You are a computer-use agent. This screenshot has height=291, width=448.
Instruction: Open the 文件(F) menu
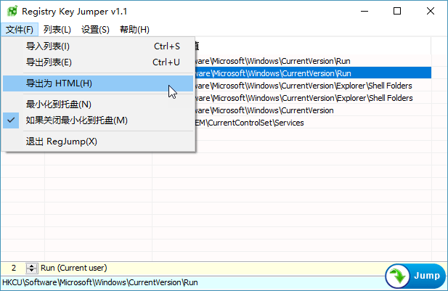point(20,30)
